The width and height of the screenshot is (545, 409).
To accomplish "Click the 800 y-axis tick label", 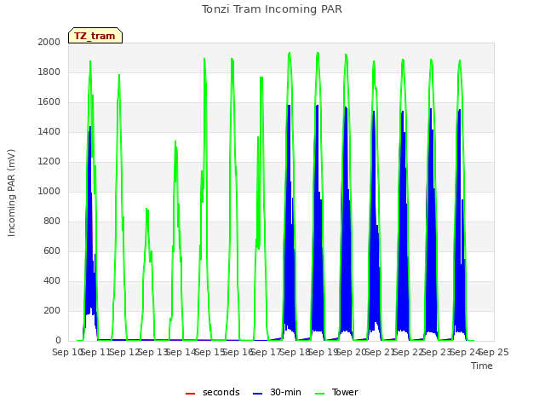I will [52, 222].
